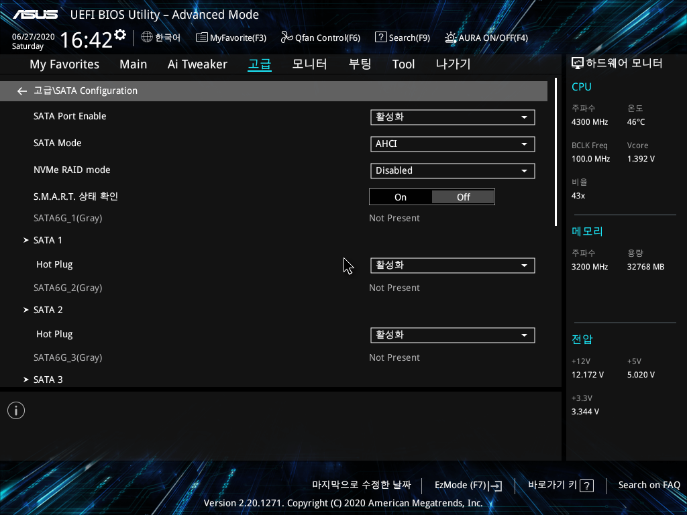Open SATA 2 Hot Plug dropdown
Viewport: 687px width, 515px height.
tap(453, 335)
